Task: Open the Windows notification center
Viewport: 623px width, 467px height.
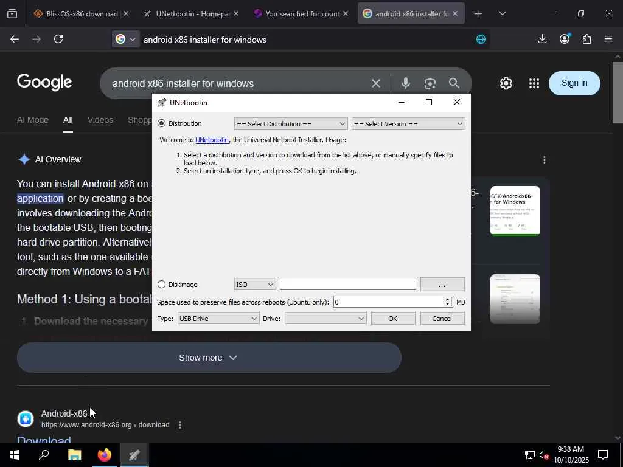Action: pos(603,455)
